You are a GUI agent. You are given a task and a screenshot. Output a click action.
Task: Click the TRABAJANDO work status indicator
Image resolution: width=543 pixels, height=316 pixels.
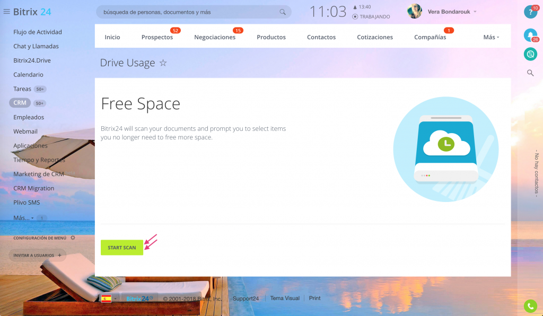click(x=371, y=16)
